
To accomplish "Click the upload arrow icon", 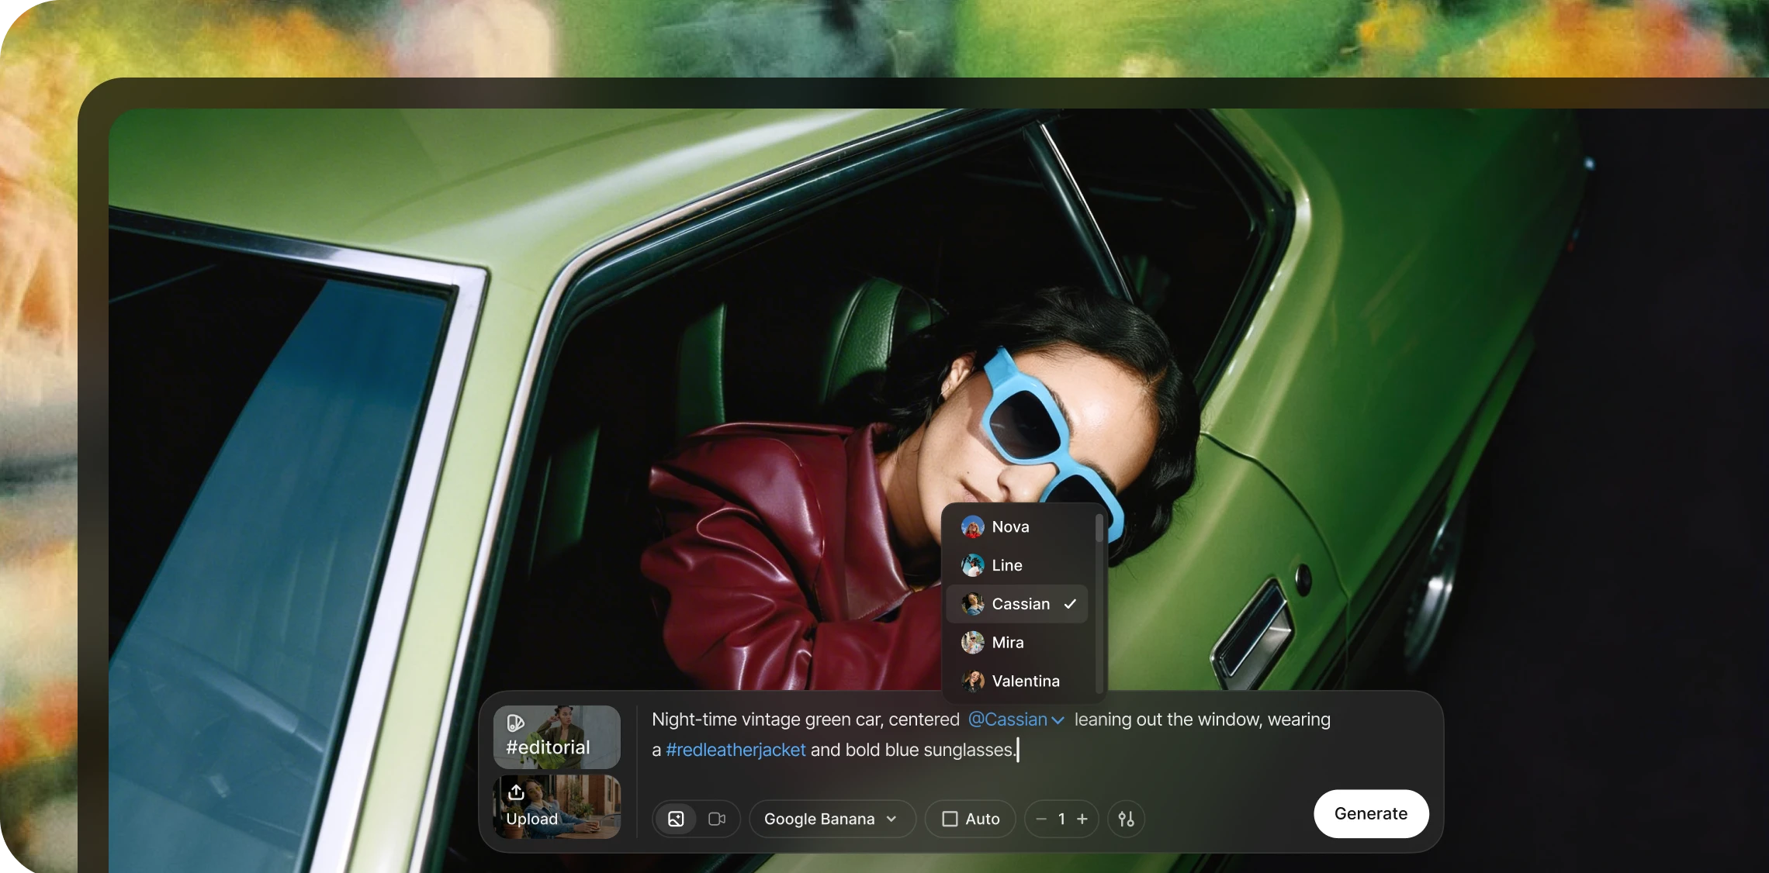I will [516, 792].
